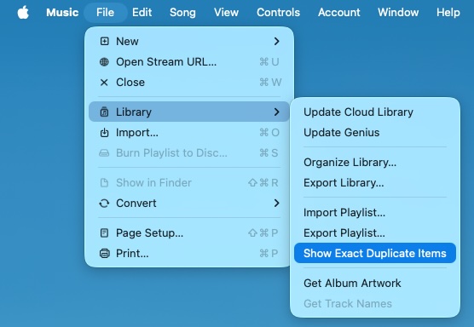
Task: Click the page icon beside Page Setup
Action: [104, 232]
